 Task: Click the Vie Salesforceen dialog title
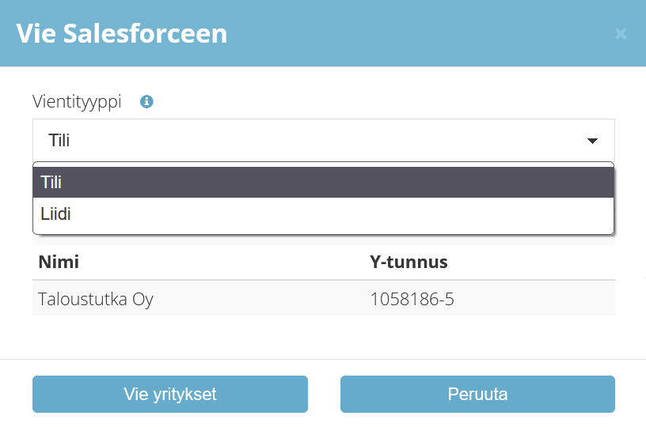coord(122,33)
